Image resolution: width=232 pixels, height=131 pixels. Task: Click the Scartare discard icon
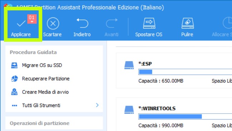(x=53, y=24)
